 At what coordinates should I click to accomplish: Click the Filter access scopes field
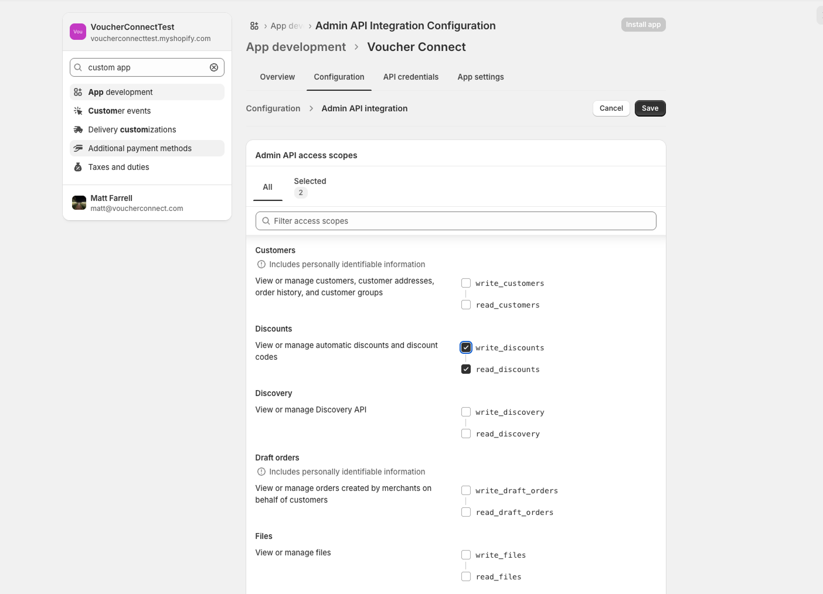tap(456, 221)
